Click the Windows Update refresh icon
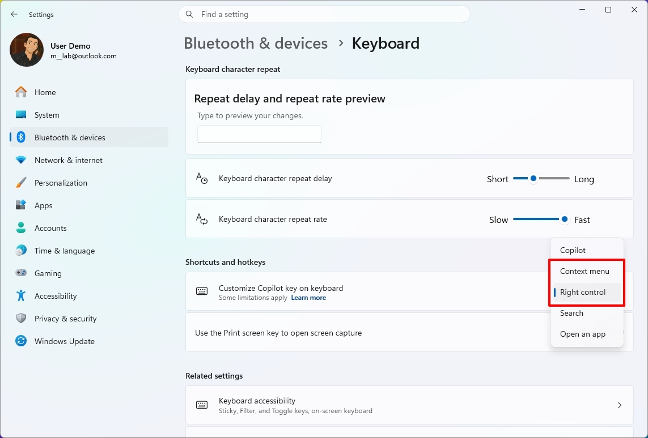Viewport: 648px width, 438px height. click(21, 341)
